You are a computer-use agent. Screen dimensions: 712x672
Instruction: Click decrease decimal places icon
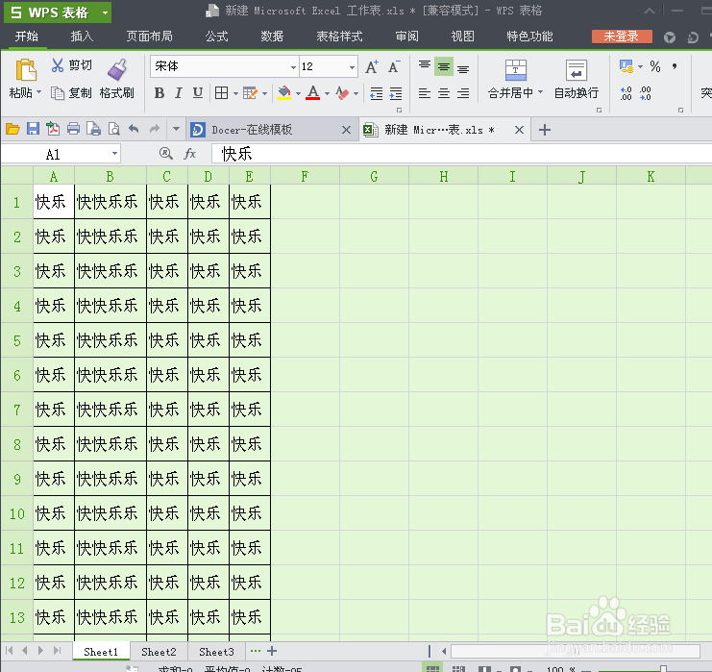coord(646,93)
